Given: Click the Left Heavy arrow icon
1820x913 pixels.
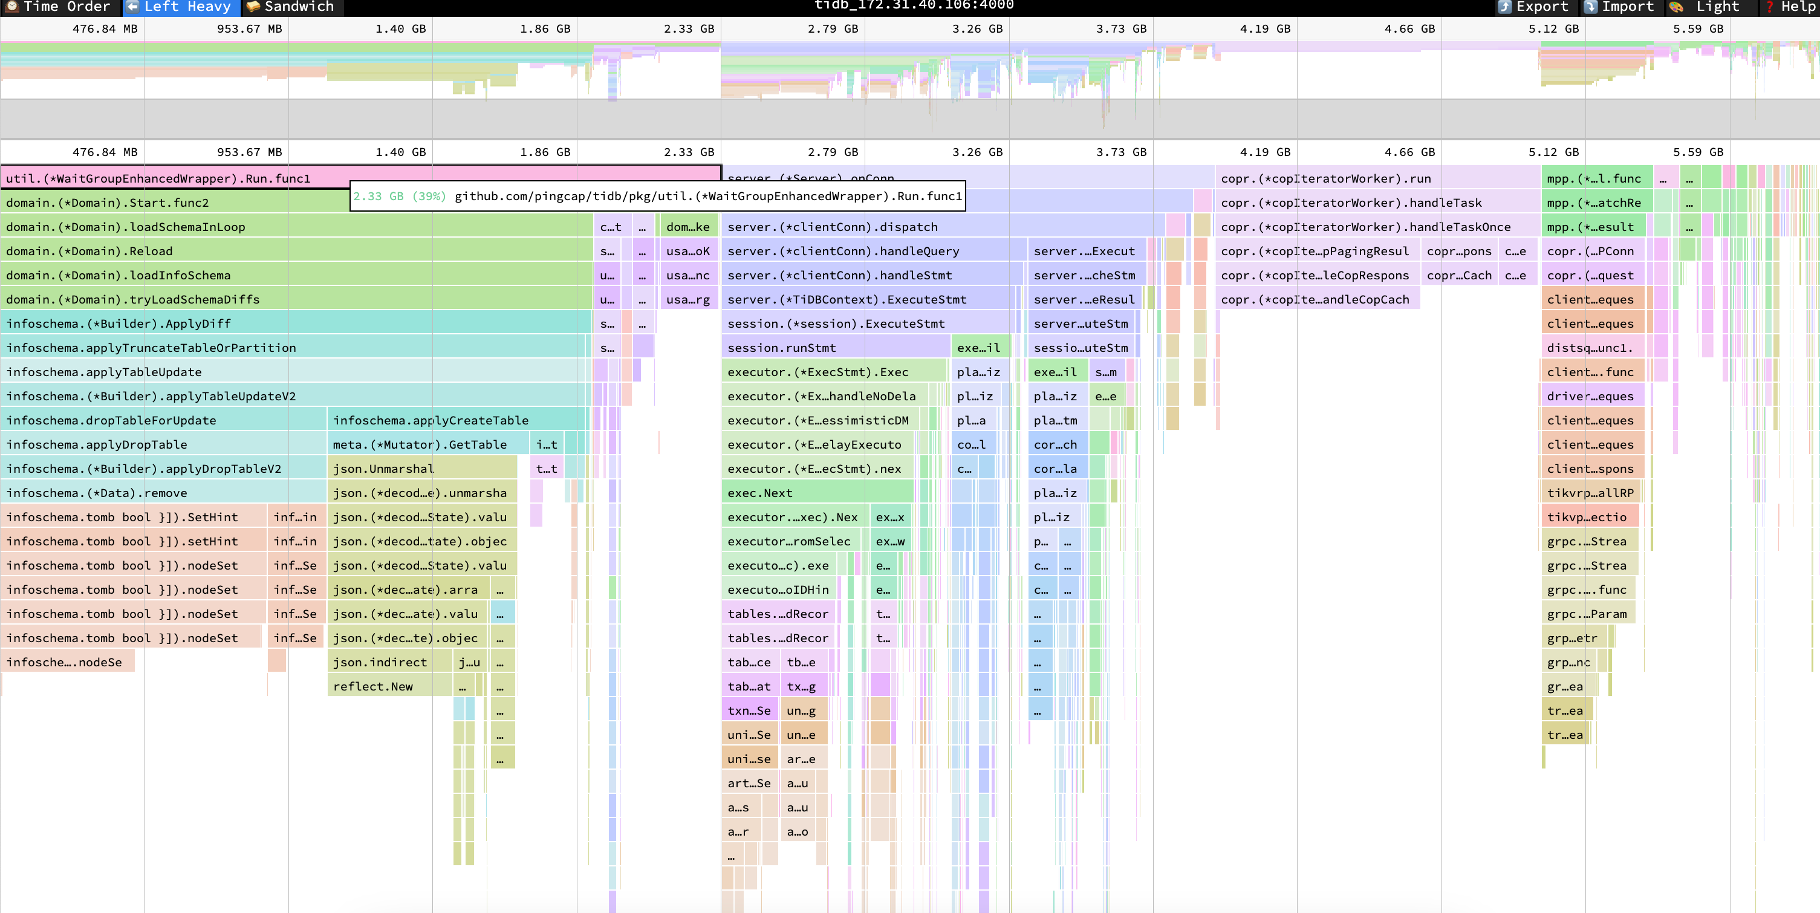Looking at the screenshot, I should tap(132, 7).
